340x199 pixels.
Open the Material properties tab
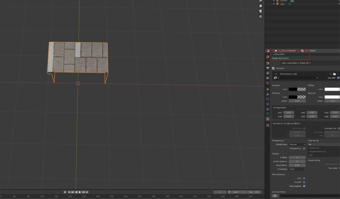268,119
